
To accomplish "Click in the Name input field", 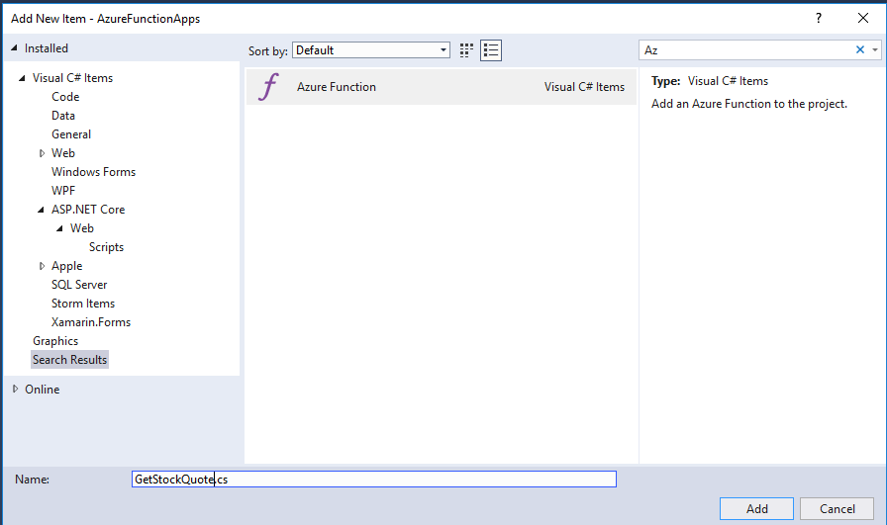I will point(374,480).
